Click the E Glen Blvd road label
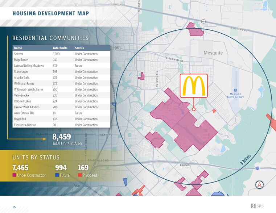276x213 pixels. click(174, 59)
